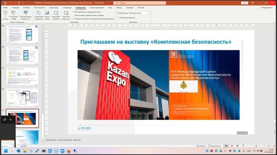
Task: Switch to the Запись tab
Action: (119, 8)
